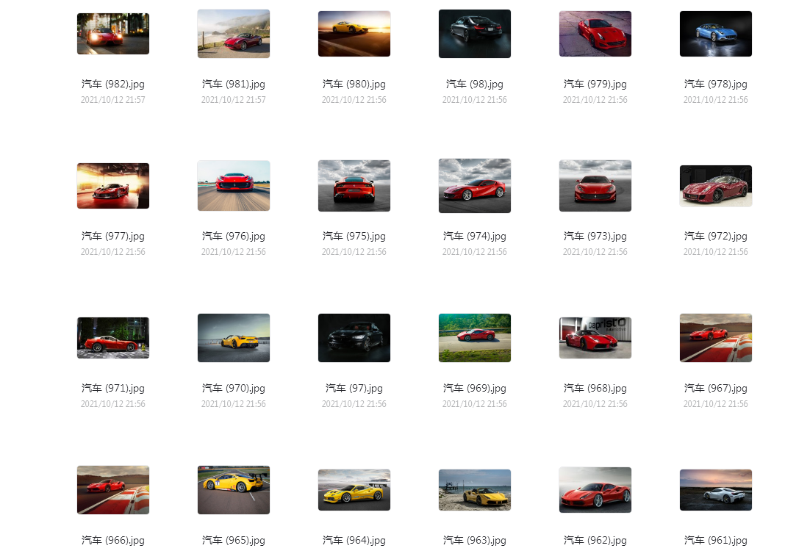
Task: Click the file name text 汽车 (97).jpg
Action: tap(354, 389)
